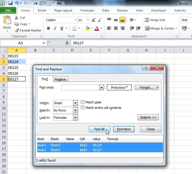Click the Center text alignment icon
Viewport: 192px width, 174px height.
[x=116, y=28]
